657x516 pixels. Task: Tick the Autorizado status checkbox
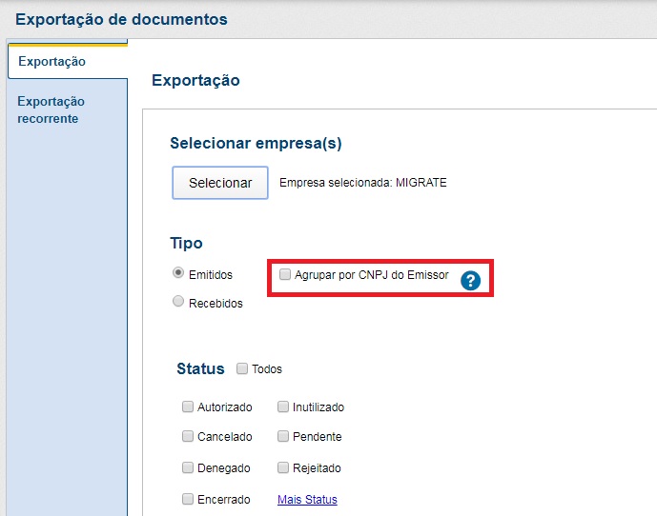pos(188,407)
